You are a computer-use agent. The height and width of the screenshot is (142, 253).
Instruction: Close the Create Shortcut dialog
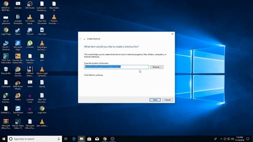pos(172,34)
